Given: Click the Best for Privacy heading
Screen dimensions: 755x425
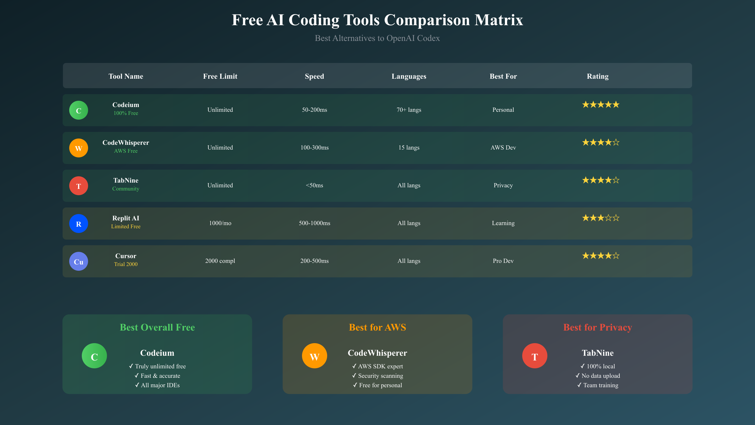Looking at the screenshot, I should [598, 327].
